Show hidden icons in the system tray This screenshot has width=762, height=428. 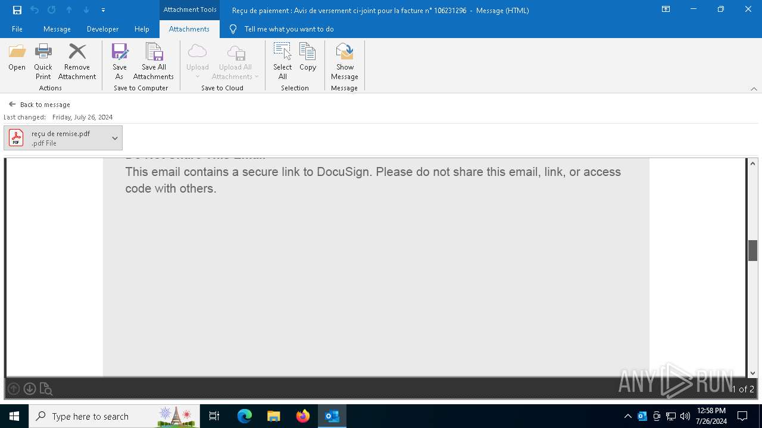tap(628, 416)
